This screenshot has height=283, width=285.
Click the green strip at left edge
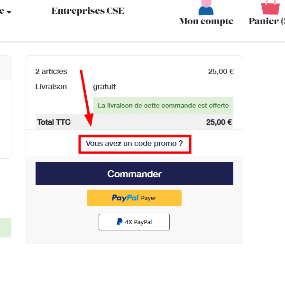(x=5, y=228)
